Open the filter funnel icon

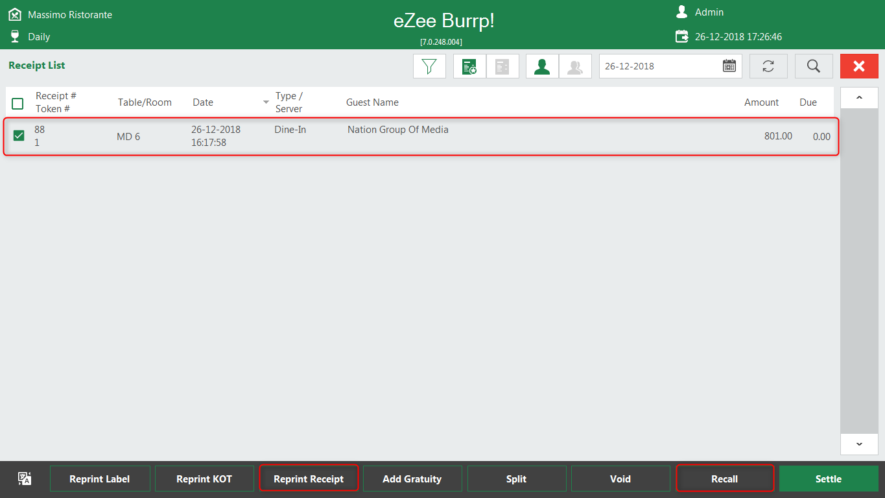(x=429, y=66)
